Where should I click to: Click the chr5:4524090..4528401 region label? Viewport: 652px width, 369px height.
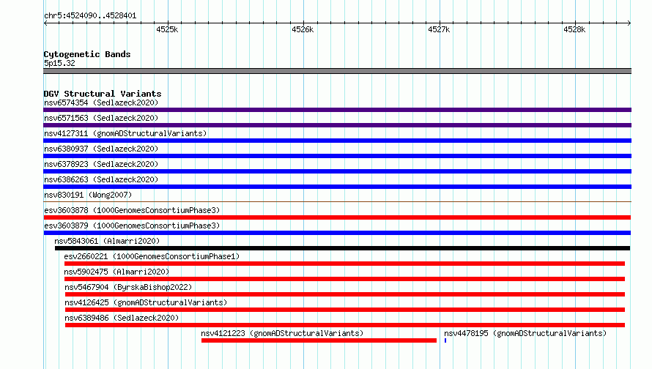coord(90,16)
